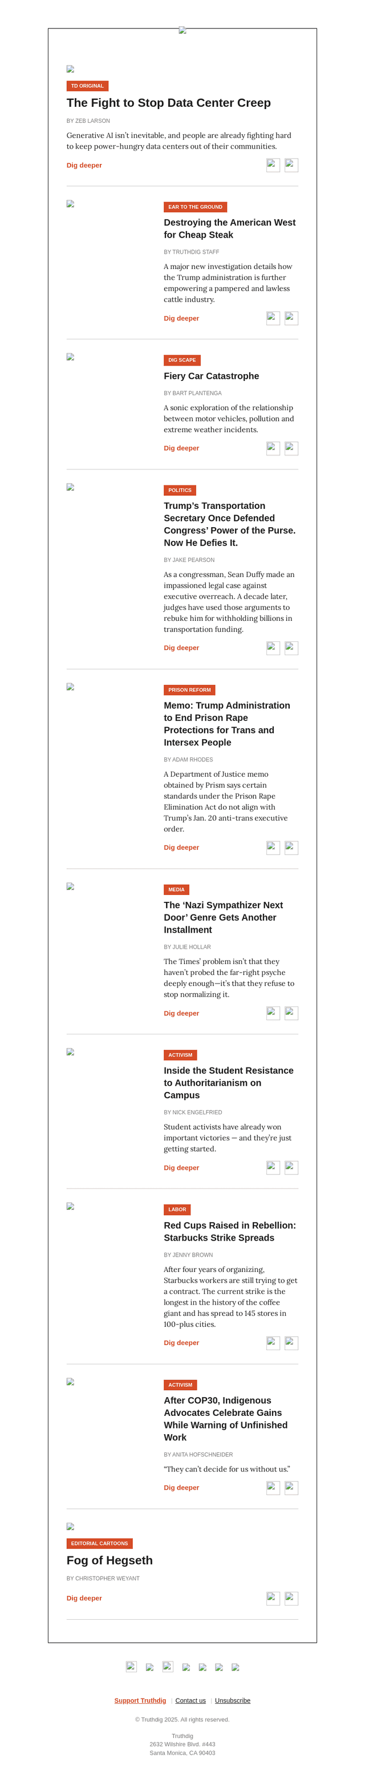Click the Unsubscribe footer link

[x=233, y=1700]
